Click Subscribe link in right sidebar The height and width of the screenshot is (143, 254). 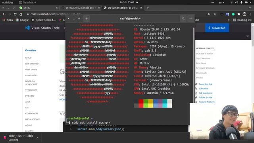[x=203, y=89]
